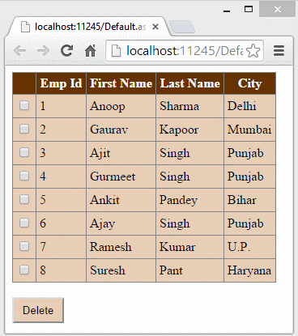The height and width of the screenshot is (336, 298).
Task: Select the localhost:11245 tab
Action: tap(89, 27)
